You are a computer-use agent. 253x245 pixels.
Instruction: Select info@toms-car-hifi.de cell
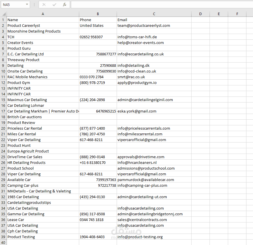point(154,37)
